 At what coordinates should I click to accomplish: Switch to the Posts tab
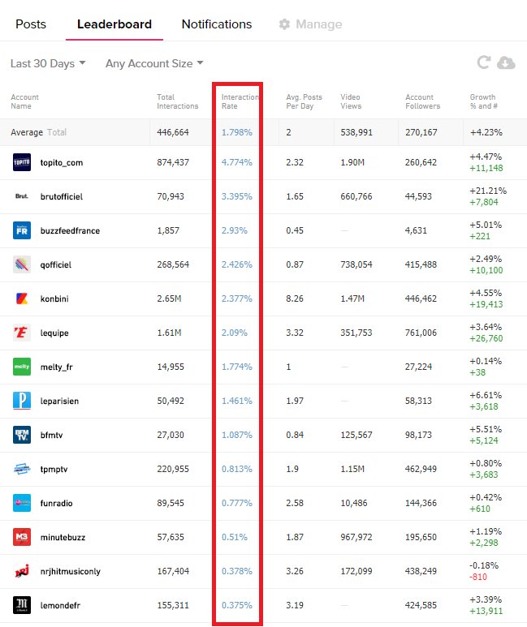coord(31,24)
